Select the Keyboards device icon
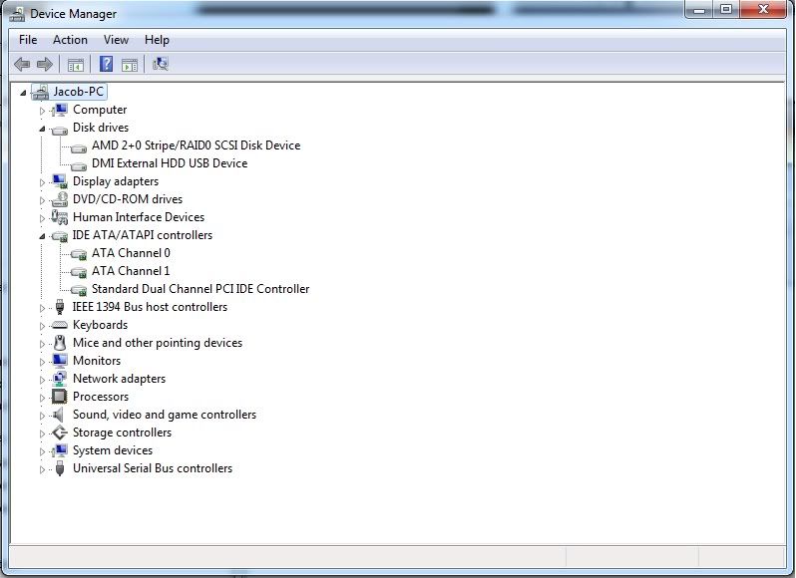Screen dimensions: 796x578 (x=59, y=325)
